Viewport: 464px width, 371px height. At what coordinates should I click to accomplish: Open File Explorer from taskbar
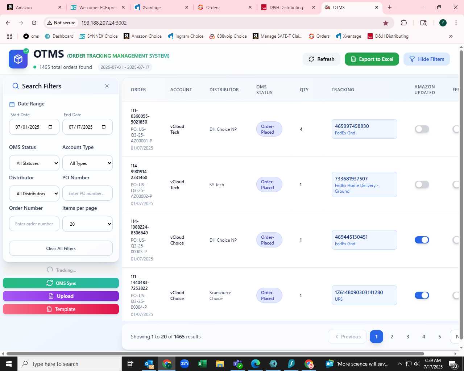[x=220, y=364]
